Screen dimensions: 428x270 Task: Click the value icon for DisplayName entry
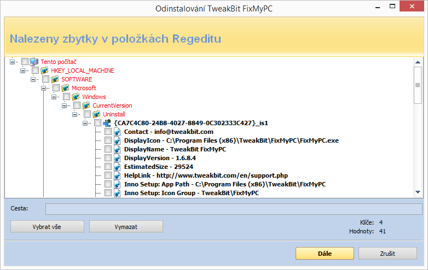[117, 149]
